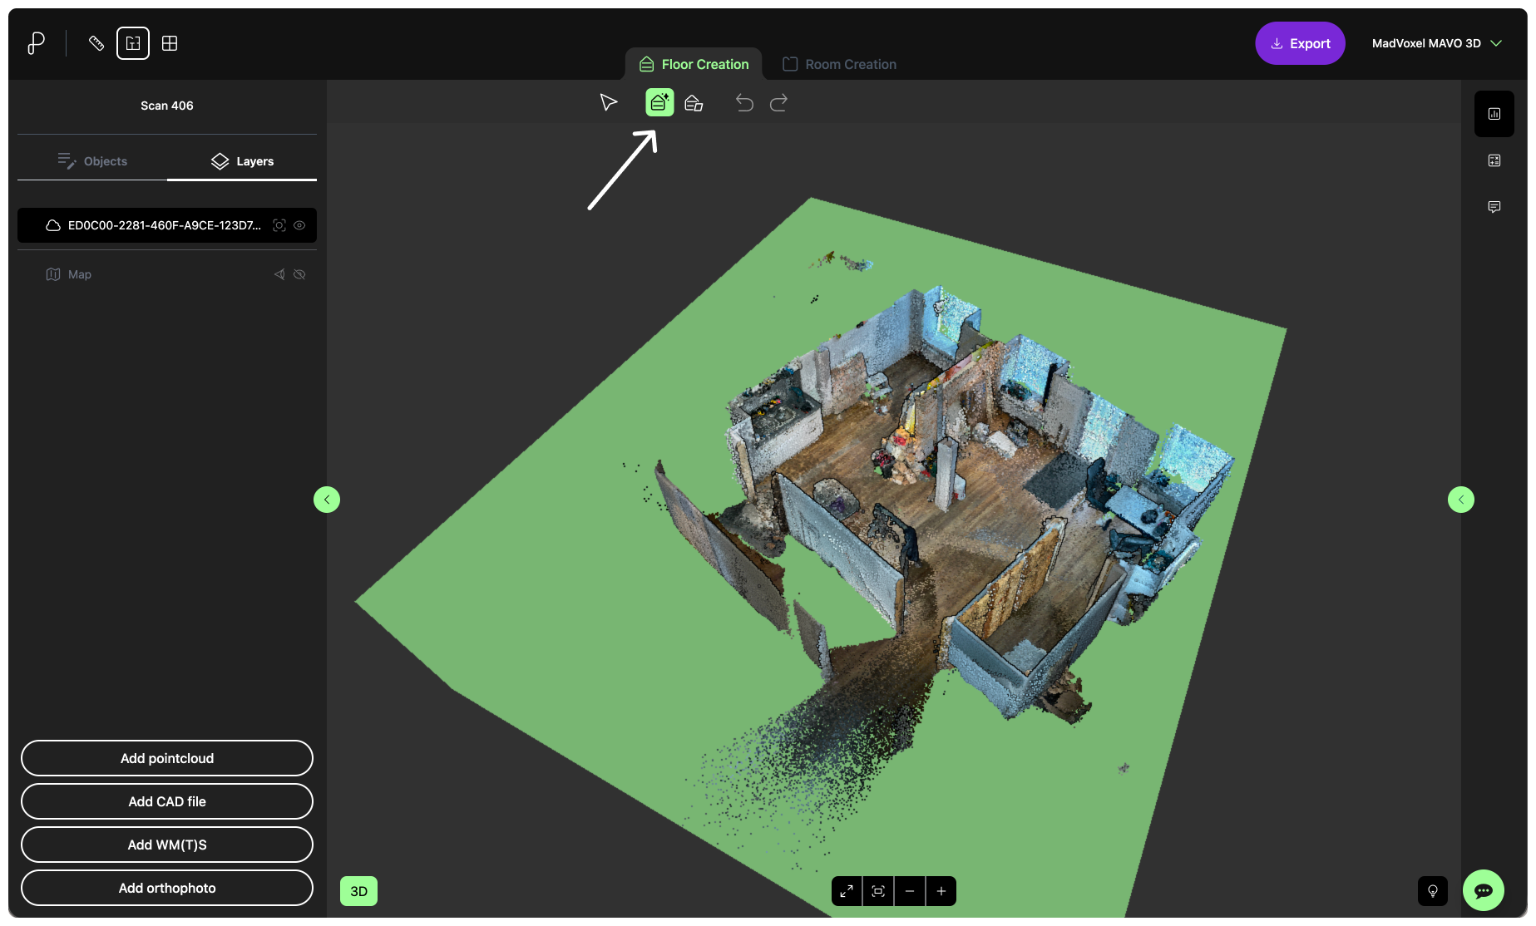Click the undo arrow
This screenshot has height=926, width=1536.
(744, 102)
